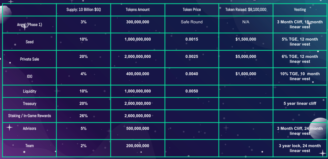Select the "5 year linear cliff" vesting cell
328x159 pixels.
300,103
